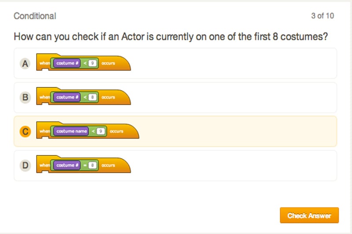Select answer option B letter circle
The width and height of the screenshot is (352, 234).
(x=25, y=97)
